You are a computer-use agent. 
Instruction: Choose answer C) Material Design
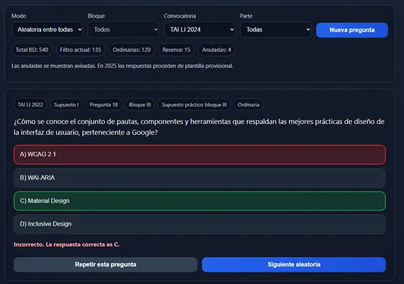point(200,201)
